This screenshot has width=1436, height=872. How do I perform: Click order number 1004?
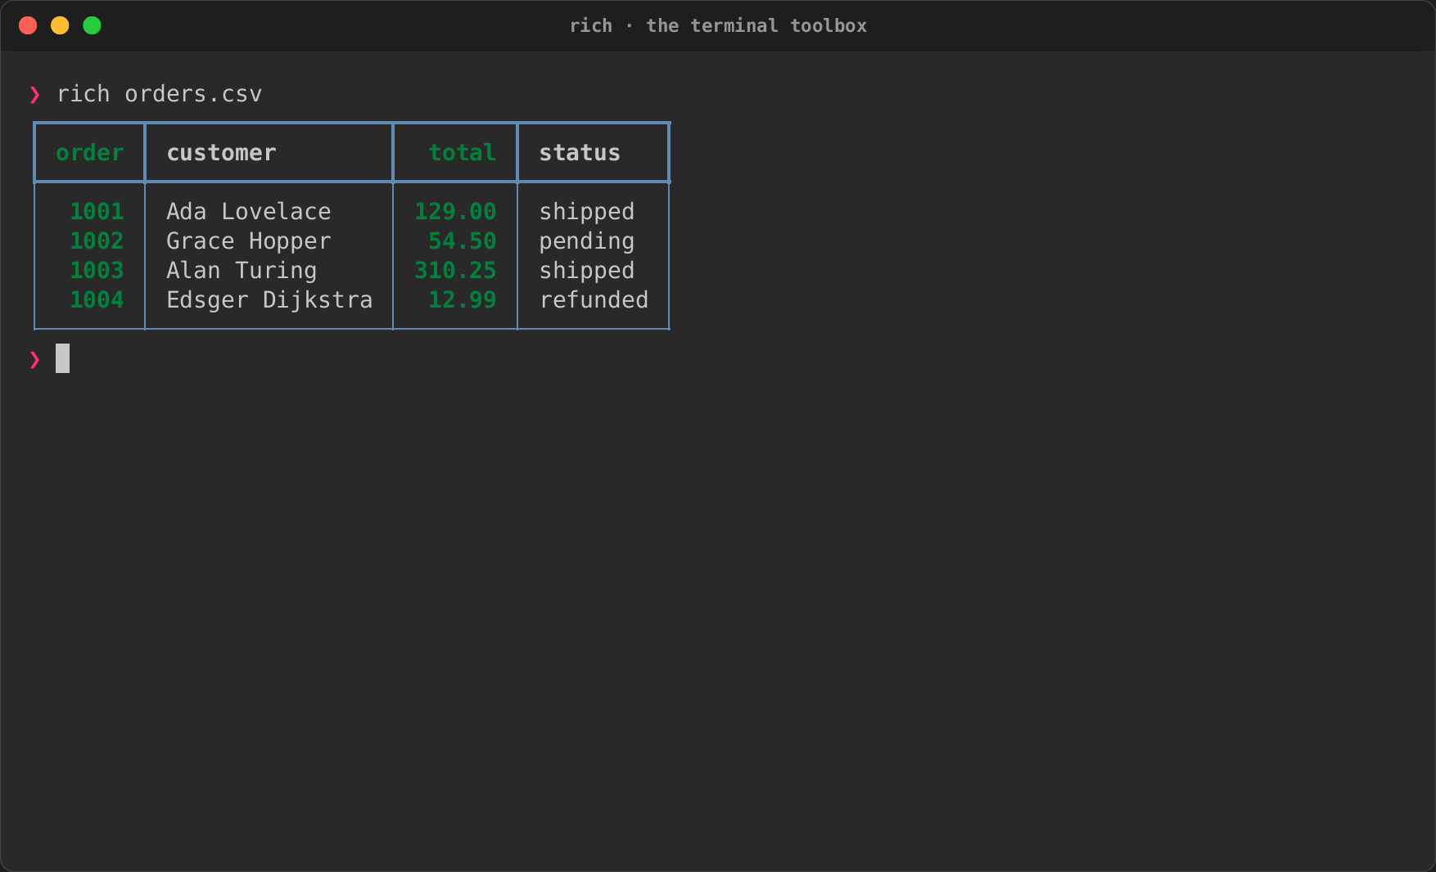[x=97, y=299]
